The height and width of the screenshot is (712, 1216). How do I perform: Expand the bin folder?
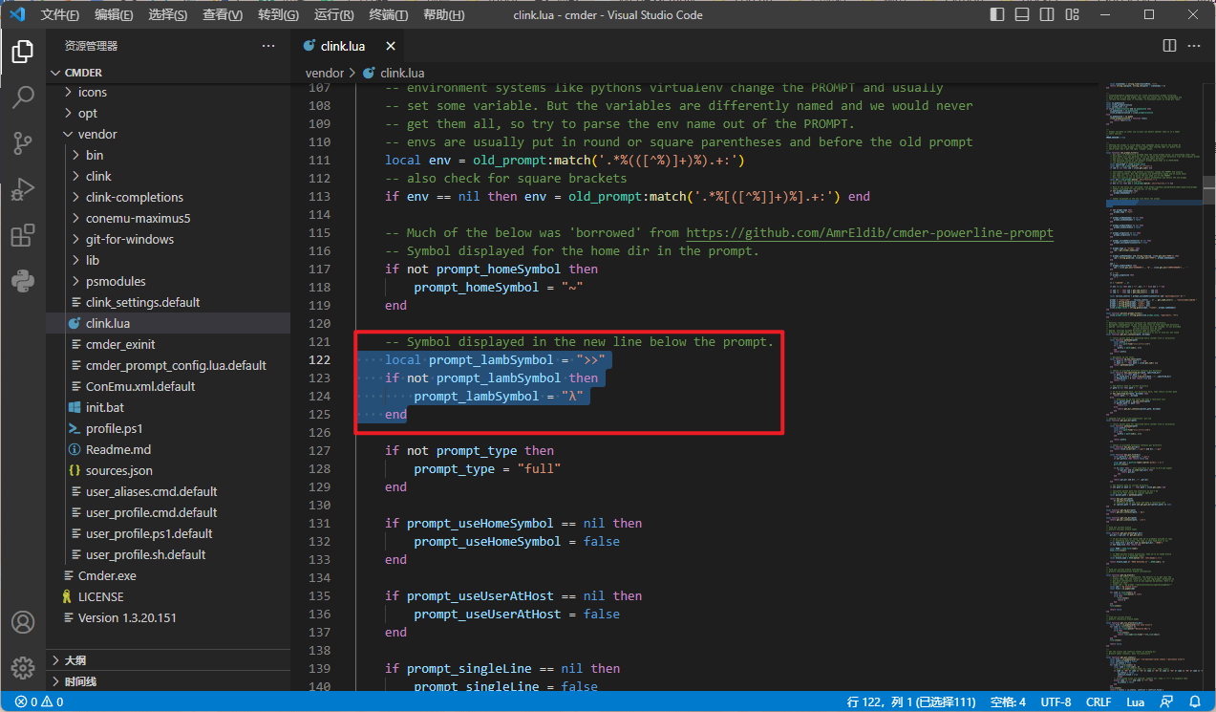click(x=168, y=155)
